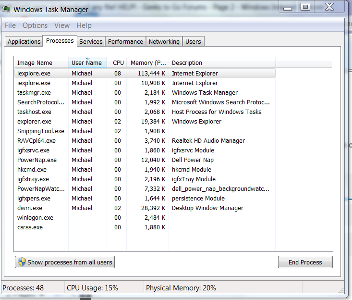The width and height of the screenshot is (352, 300).
Task: Click the 28,392 K memory value
Action: (153, 208)
